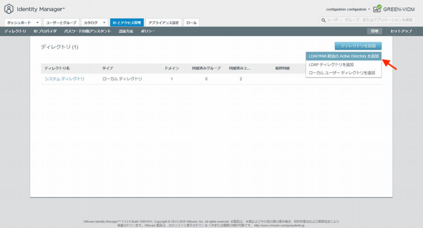The width and height of the screenshot is (423, 228).
Task: Click the GREEN-VIDM system health icon
Action: pos(377,9)
